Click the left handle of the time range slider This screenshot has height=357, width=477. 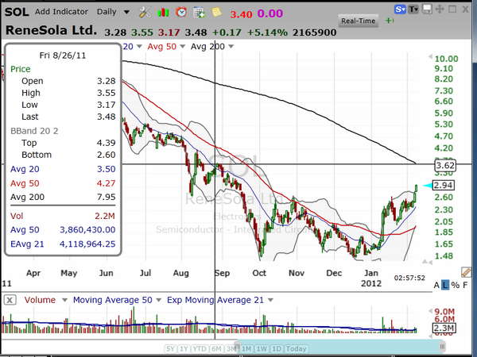point(237,347)
